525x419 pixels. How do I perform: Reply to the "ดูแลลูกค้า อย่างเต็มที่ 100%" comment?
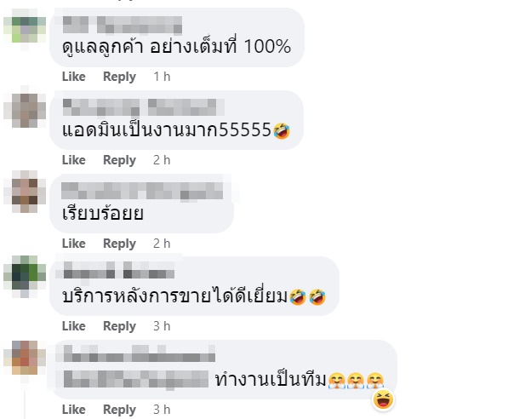(119, 77)
